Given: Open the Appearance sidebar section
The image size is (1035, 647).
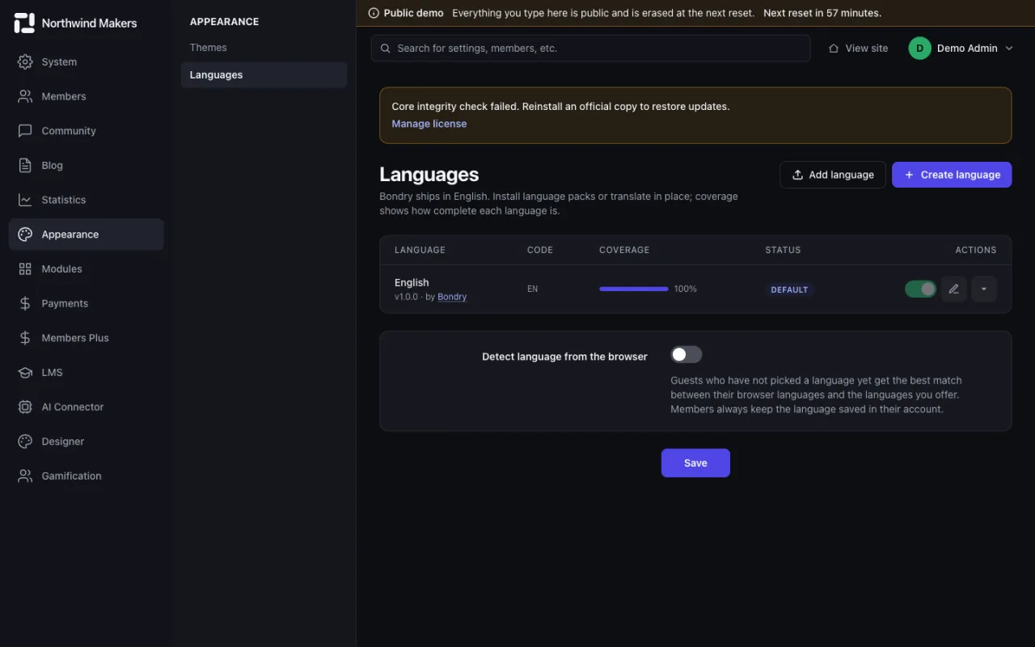Looking at the screenshot, I should pyautogui.click(x=86, y=235).
